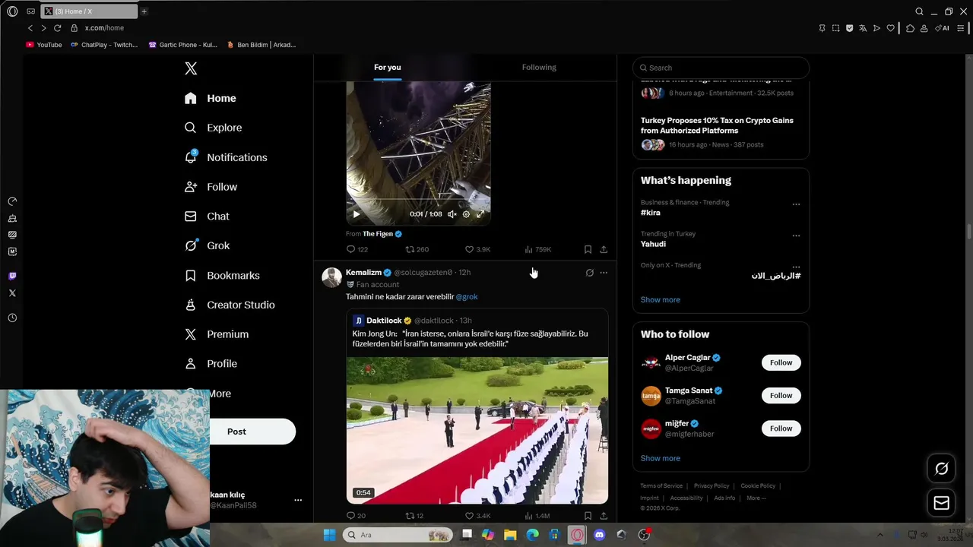Open the Yahudi trending topic
Image resolution: width=973 pixels, height=547 pixels.
[653, 244]
